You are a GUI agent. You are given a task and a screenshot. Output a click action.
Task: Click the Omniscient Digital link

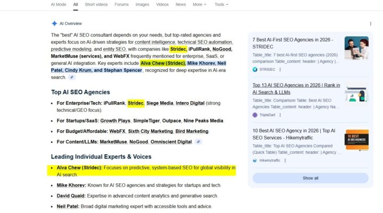click(171, 142)
